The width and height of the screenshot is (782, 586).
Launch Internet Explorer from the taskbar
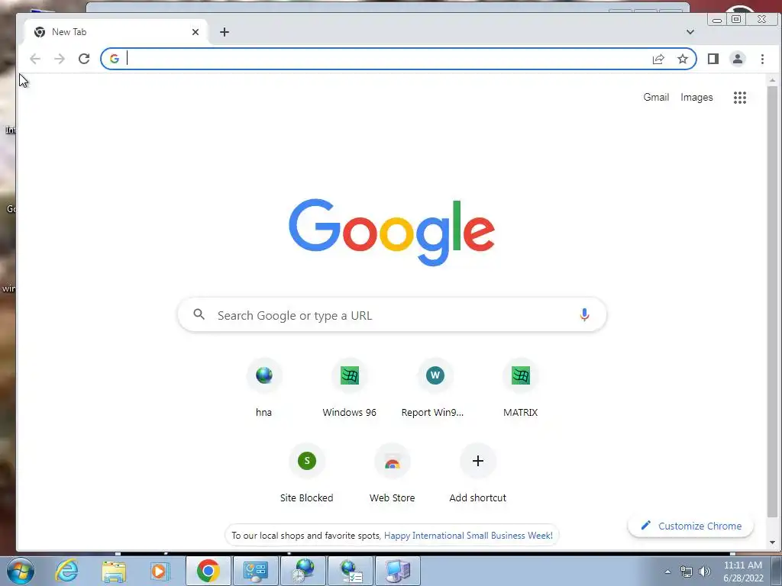(x=67, y=571)
